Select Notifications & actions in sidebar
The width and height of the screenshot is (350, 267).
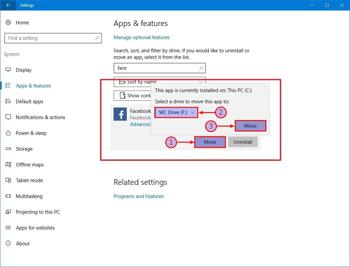[40, 117]
